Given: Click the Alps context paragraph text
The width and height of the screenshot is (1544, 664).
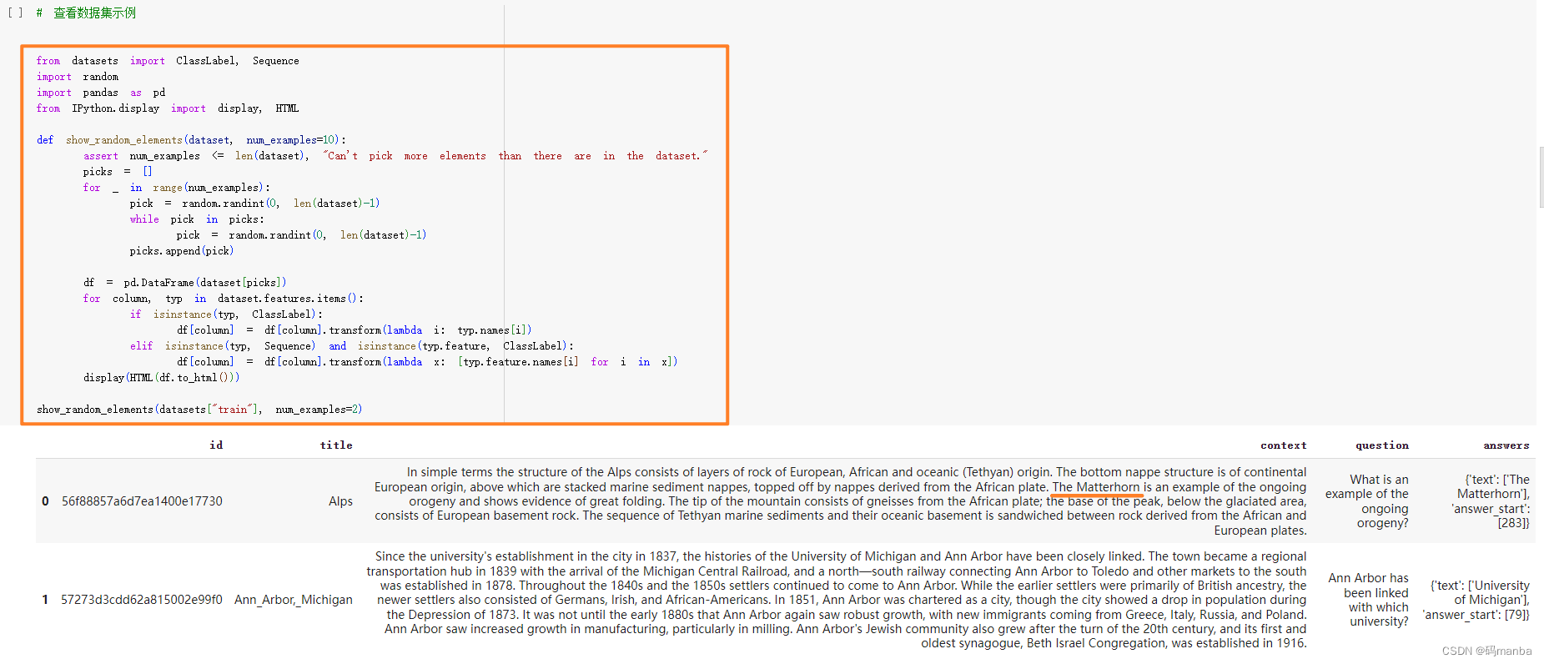Looking at the screenshot, I should (840, 501).
